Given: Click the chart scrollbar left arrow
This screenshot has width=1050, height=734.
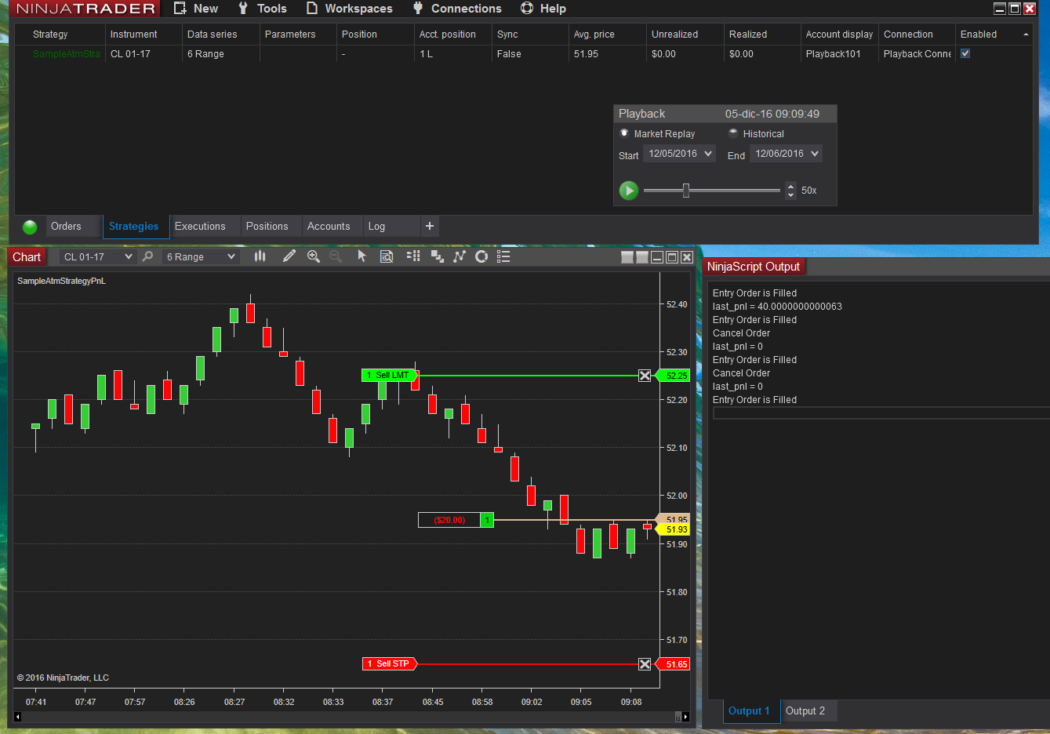Looking at the screenshot, I should pos(18,717).
